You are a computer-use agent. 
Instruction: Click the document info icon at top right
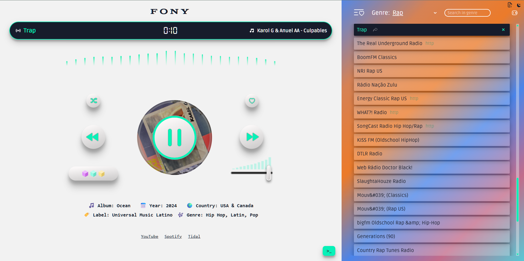[x=510, y=5]
